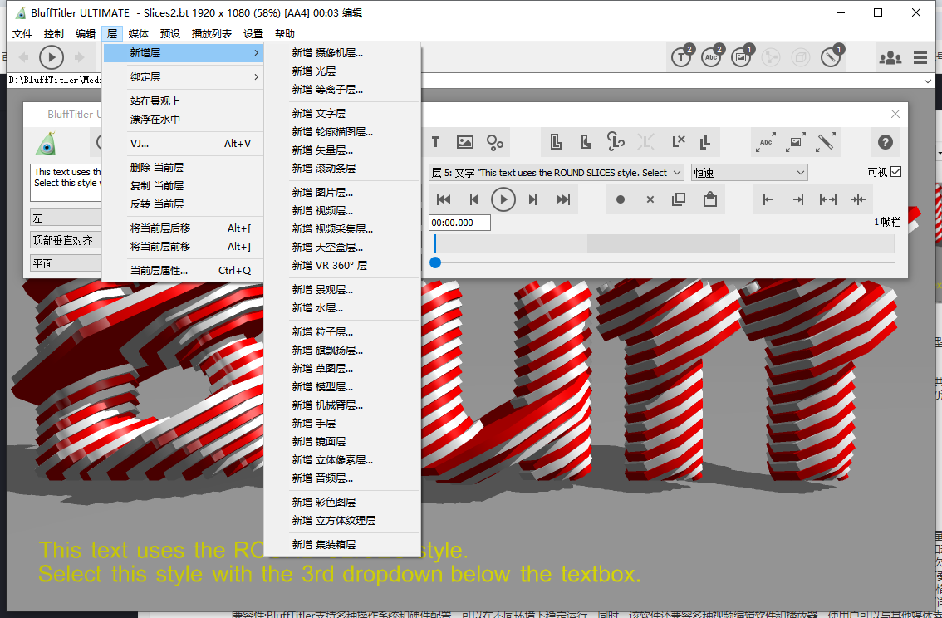Click the paste key clipboard icon
This screenshot has height=618, width=942.
[710, 199]
